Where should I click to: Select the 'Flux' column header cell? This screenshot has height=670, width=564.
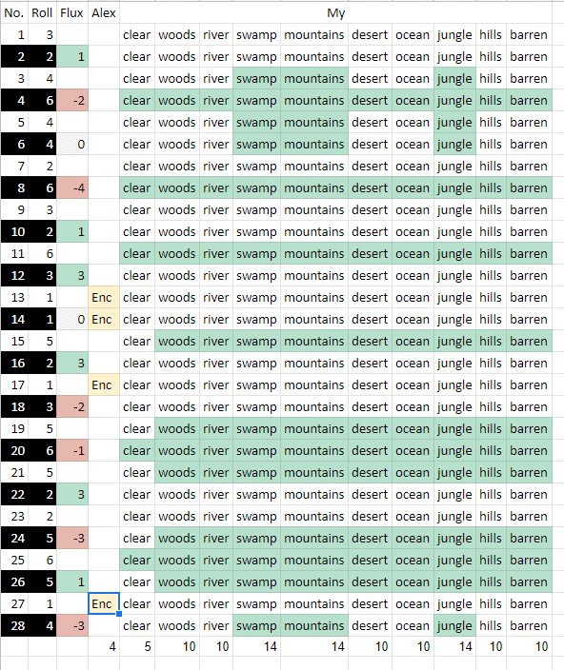click(72, 12)
